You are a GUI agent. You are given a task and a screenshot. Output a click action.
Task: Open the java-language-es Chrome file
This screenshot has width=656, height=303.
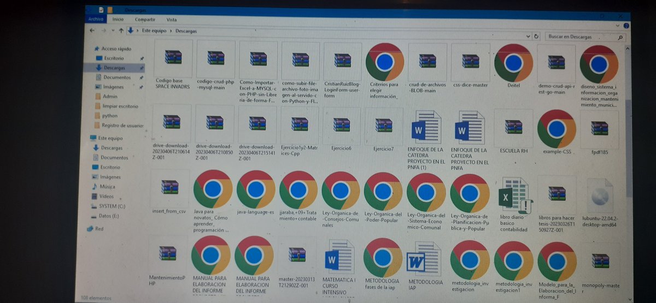click(x=255, y=192)
